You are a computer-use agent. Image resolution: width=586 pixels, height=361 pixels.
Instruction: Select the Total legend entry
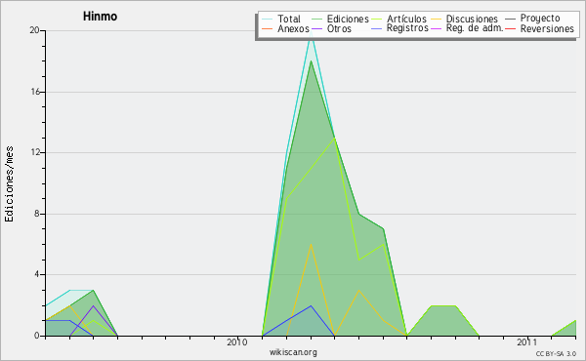tap(288, 19)
